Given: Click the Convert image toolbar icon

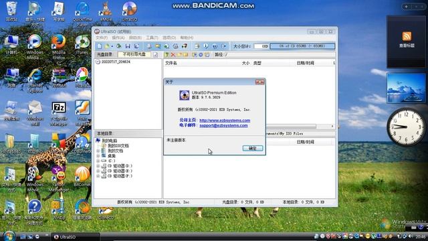Looking at the screenshot, I should point(167,46).
